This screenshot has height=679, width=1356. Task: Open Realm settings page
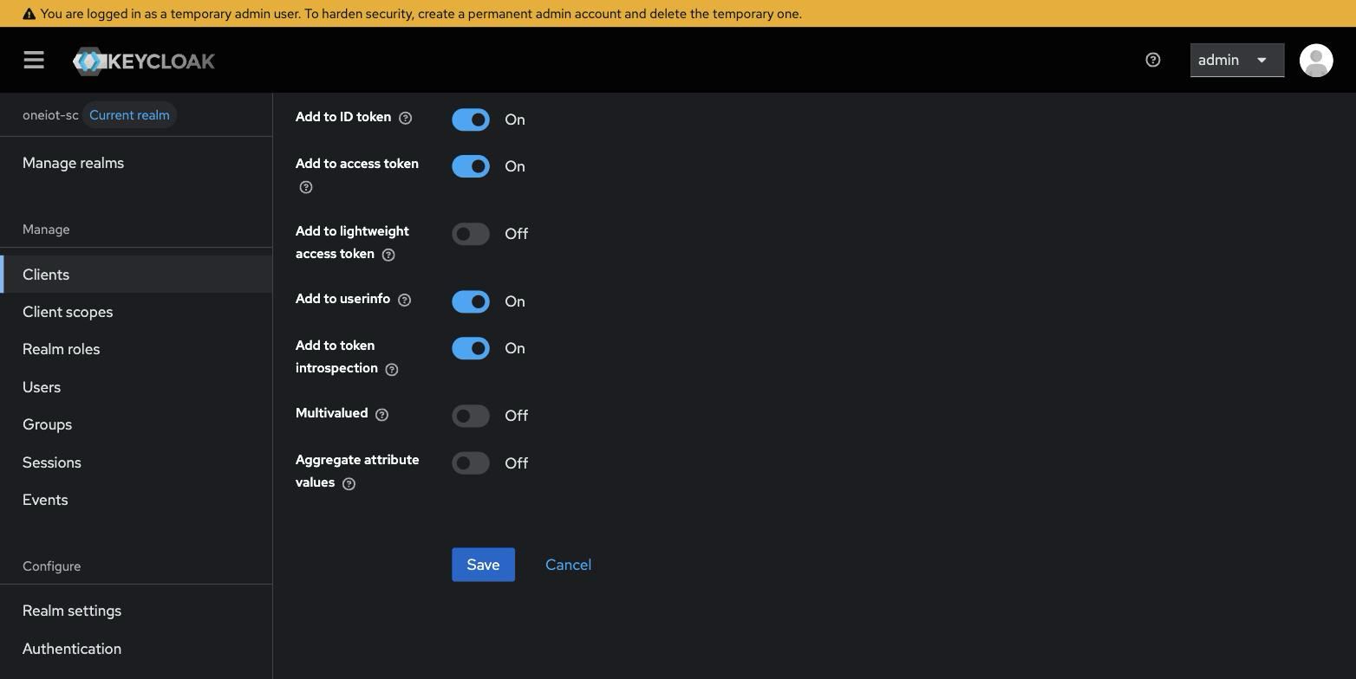point(136,611)
